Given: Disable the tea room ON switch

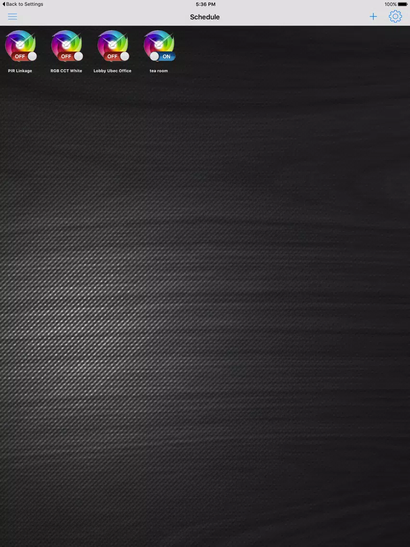Looking at the screenshot, I should (x=163, y=56).
